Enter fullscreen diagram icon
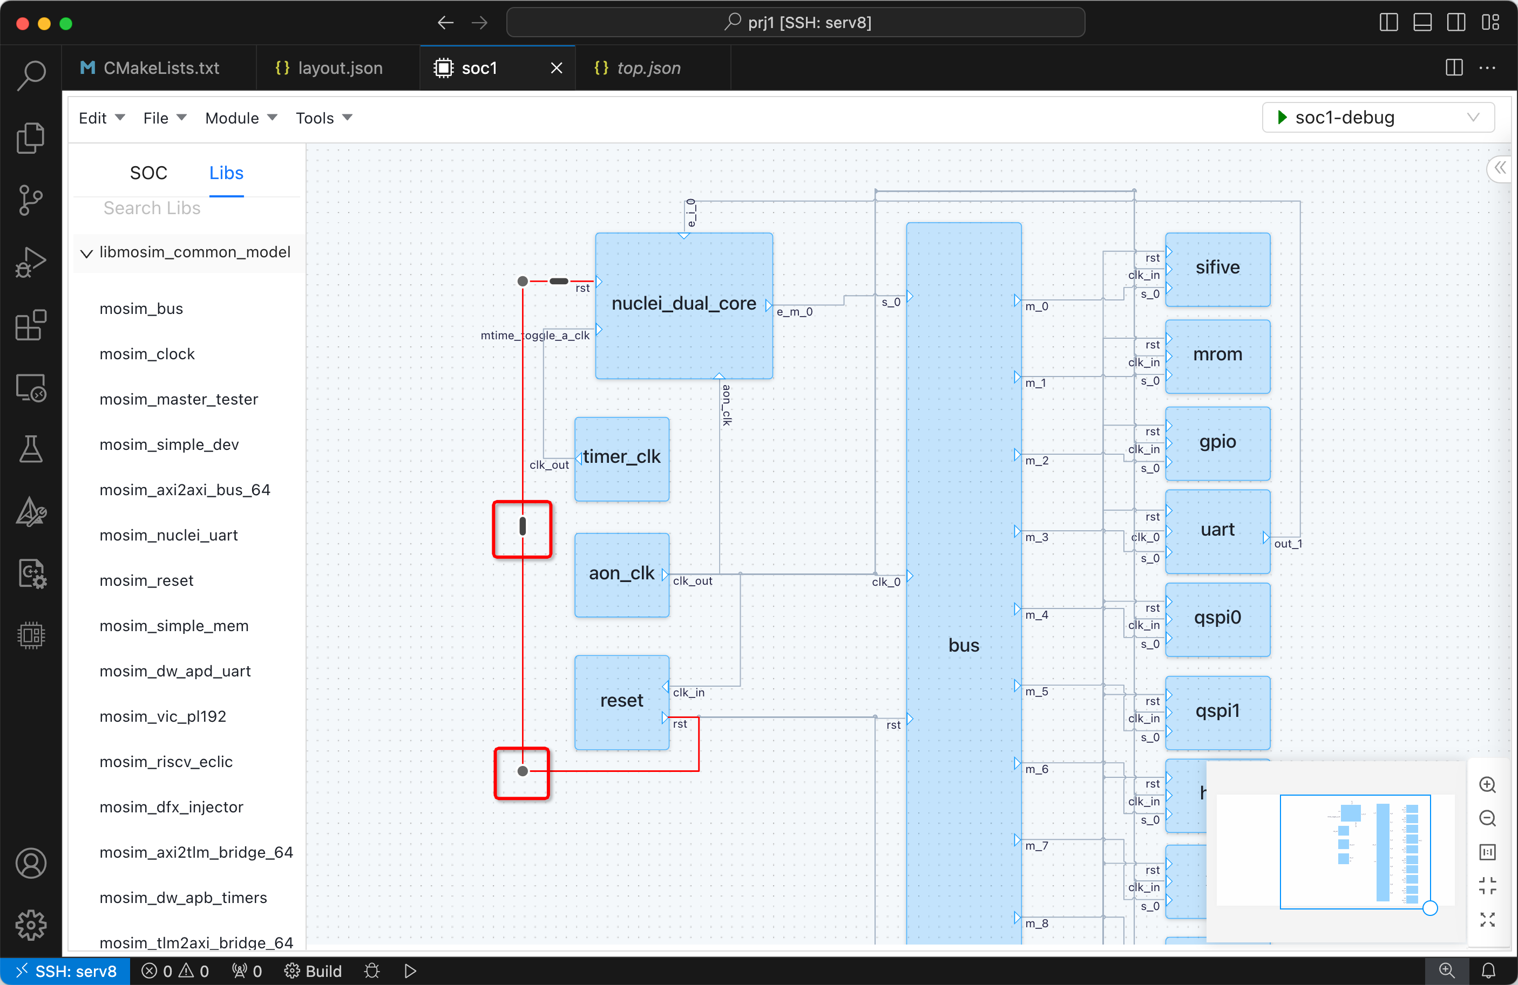1518x985 pixels. [1487, 919]
